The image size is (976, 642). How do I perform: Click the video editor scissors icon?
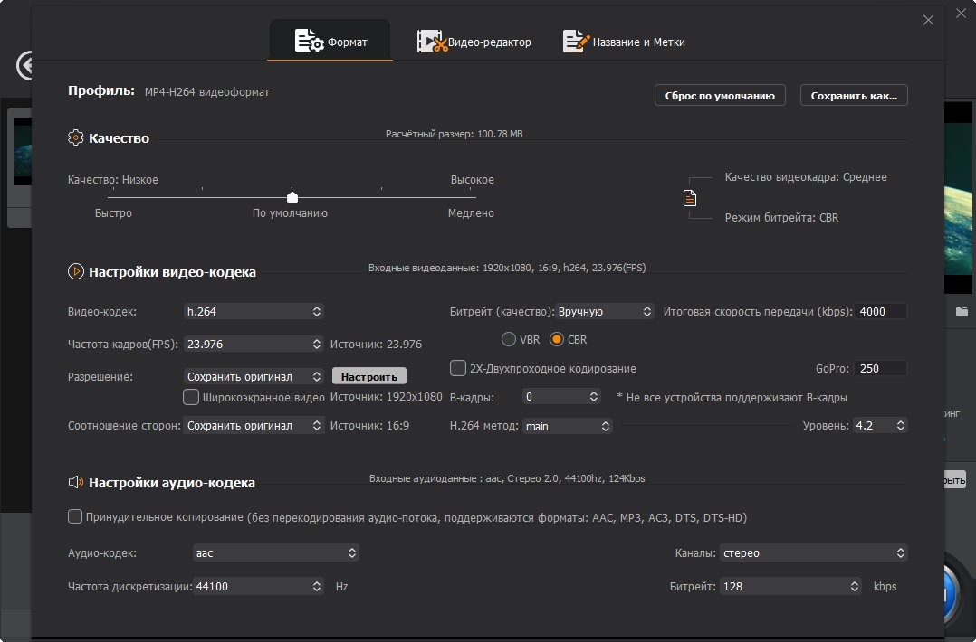[x=432, y=42]
